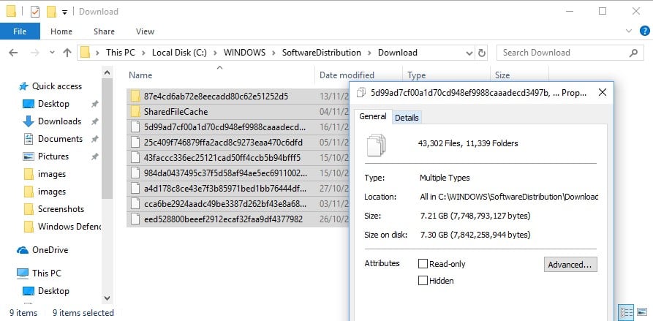
Task: Open Customize Quick Access Toolbar dropdown
Action: pyautogui.click(x=64, y=12)
